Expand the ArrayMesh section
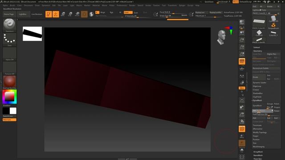The image size is (285, 160). (258, 152)
